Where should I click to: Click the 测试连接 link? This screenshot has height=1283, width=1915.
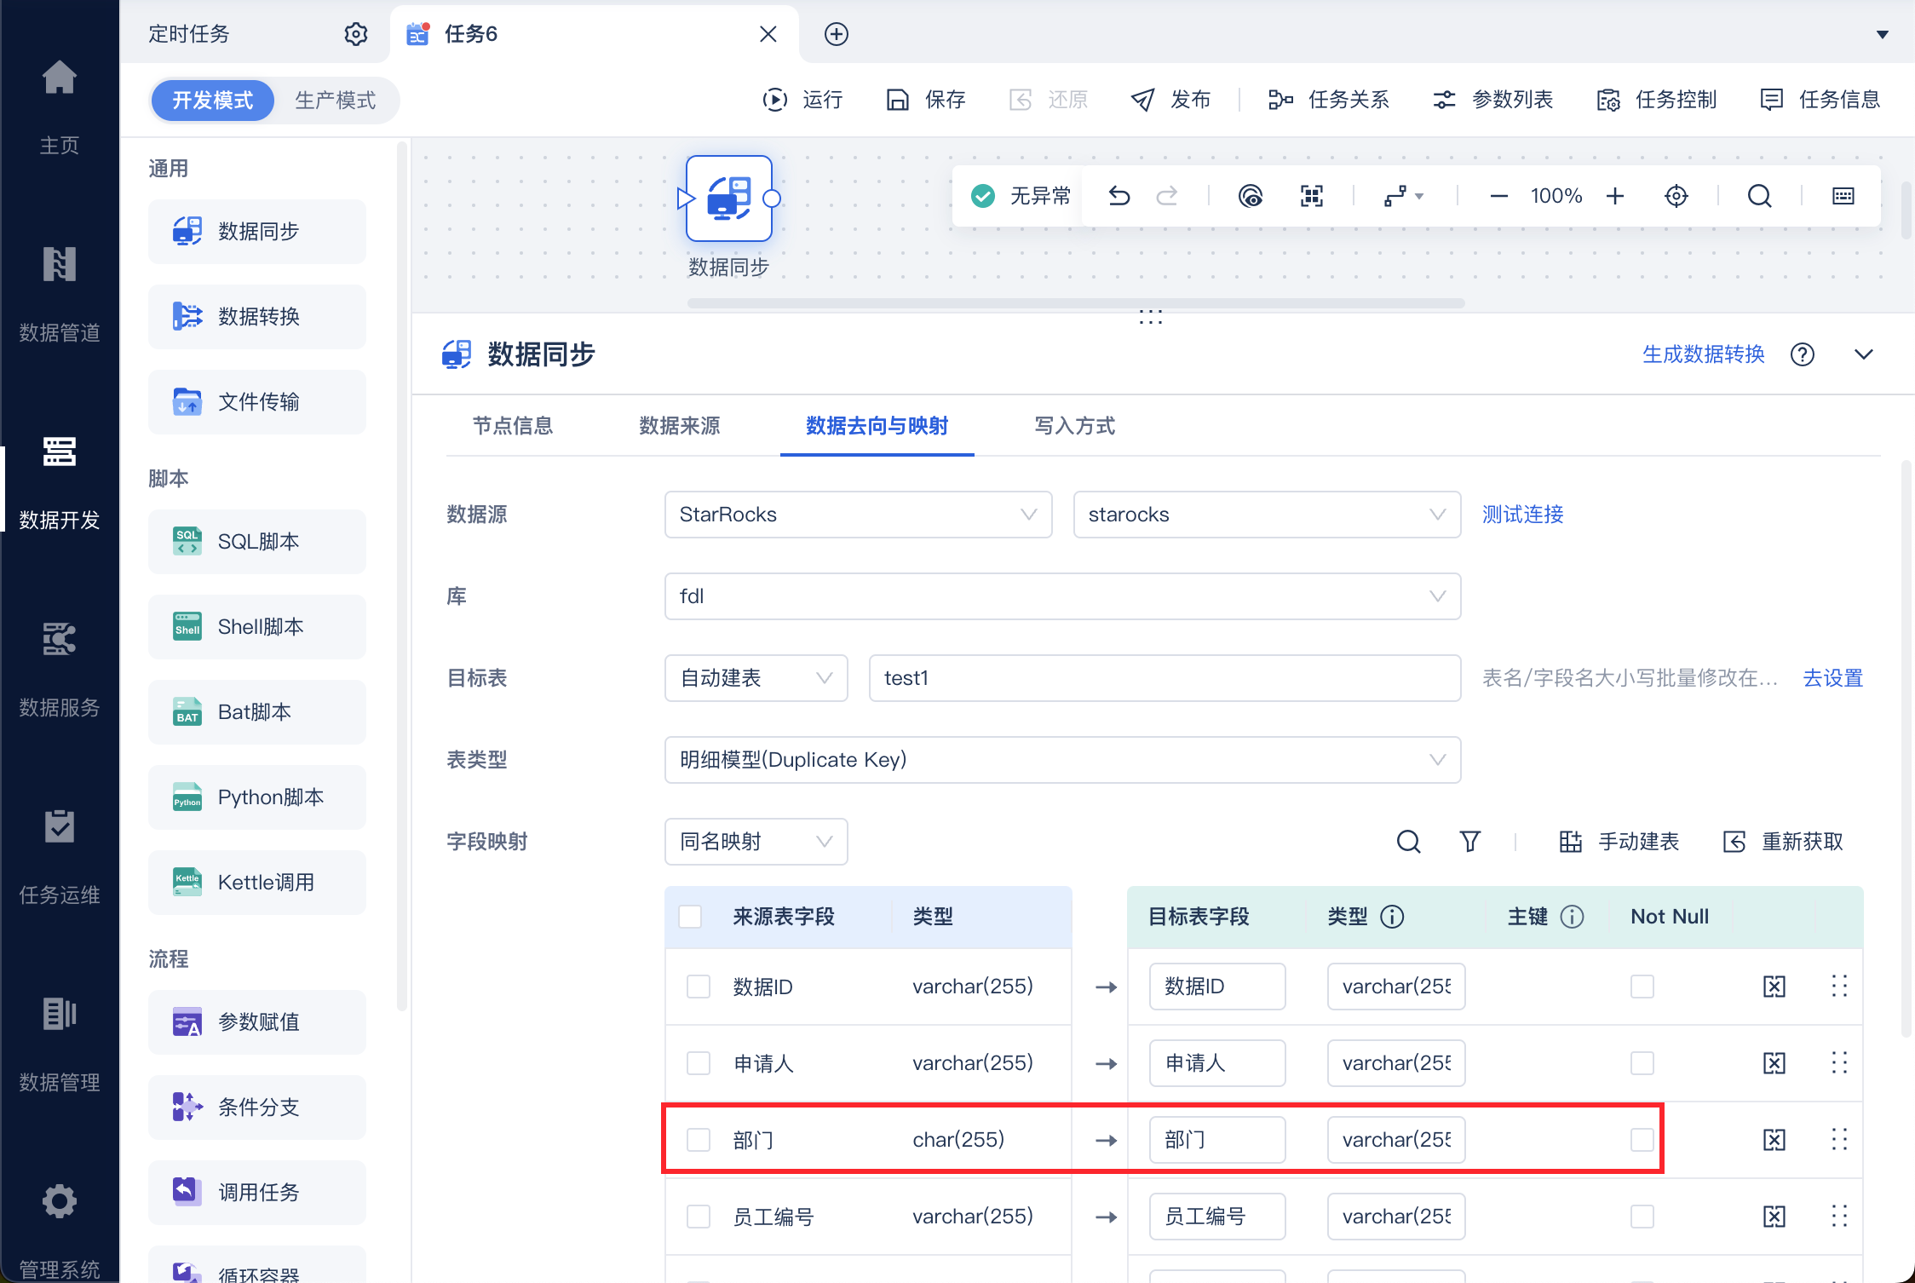(1522, 515)
